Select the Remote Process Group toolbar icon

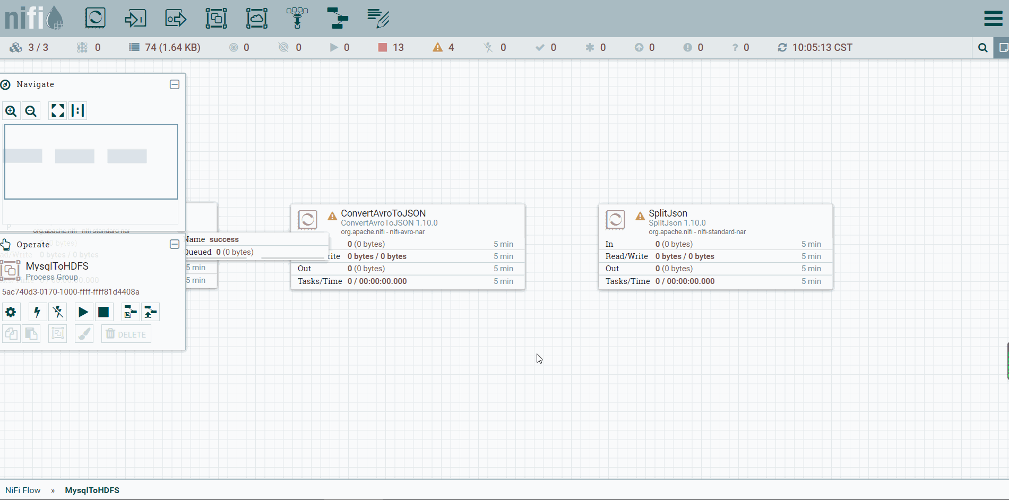(x=257, y=18)
